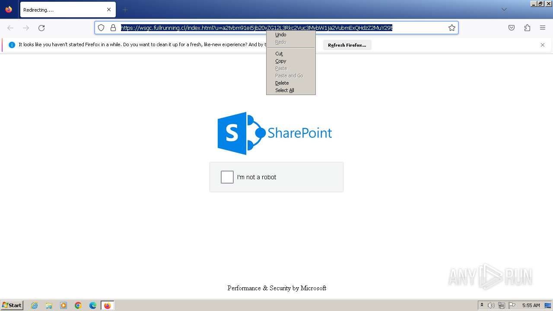The height and width of the screenshot is (311, 553).
Task: Click show desktop tray button
Action: (x=548, y=305)
